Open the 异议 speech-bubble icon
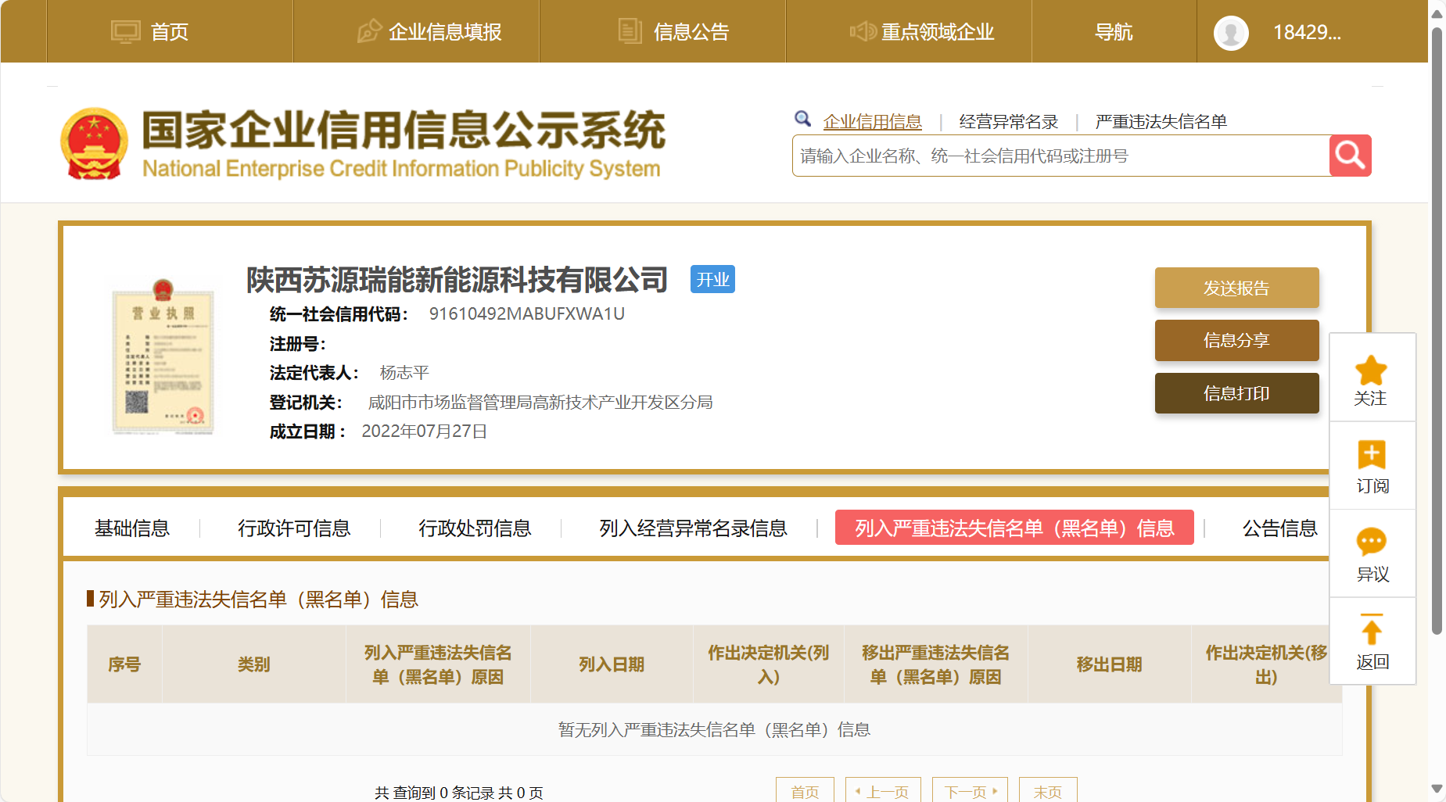 pos(1372,542)
